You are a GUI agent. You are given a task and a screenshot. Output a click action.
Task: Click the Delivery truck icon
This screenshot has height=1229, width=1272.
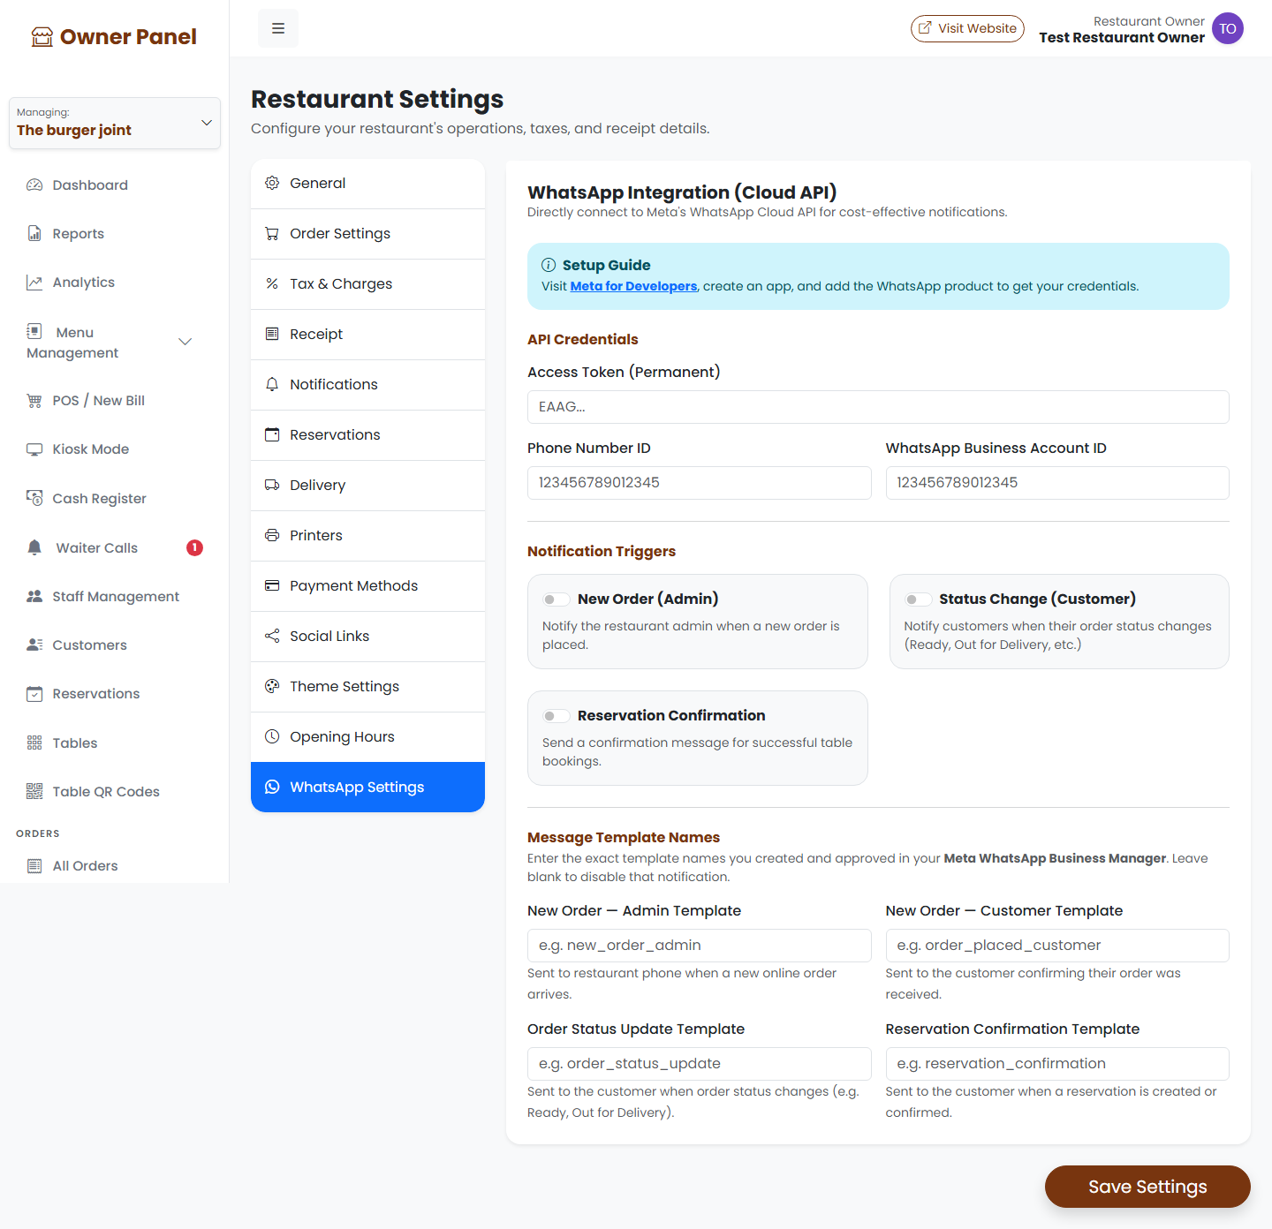pos(272,485)
